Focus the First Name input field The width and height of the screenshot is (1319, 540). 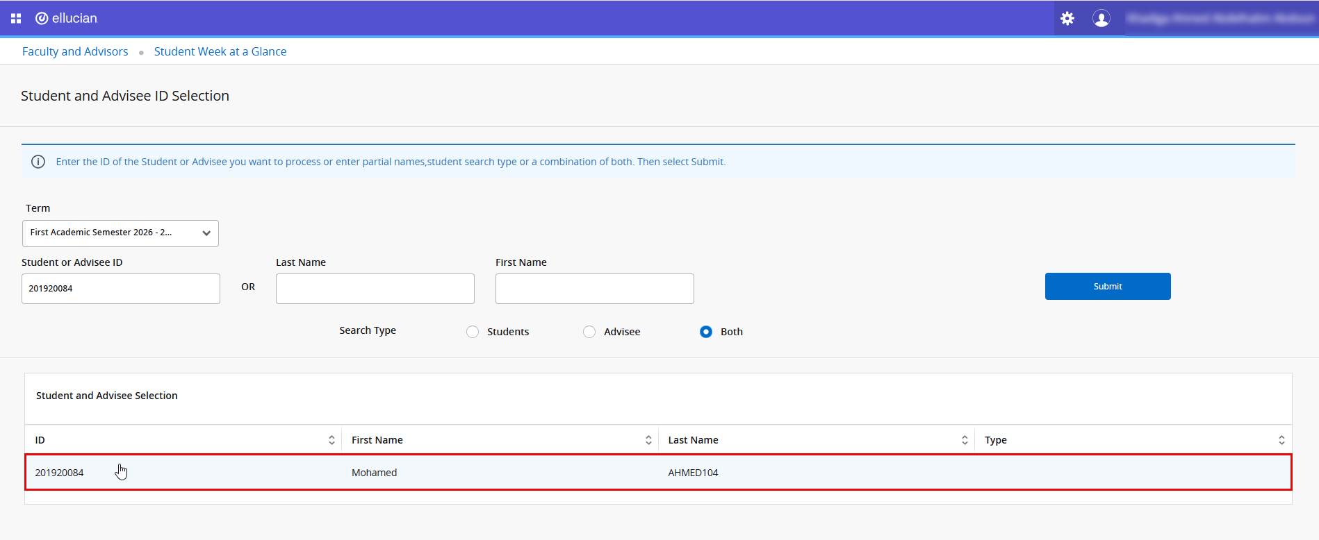pos(595,289)
